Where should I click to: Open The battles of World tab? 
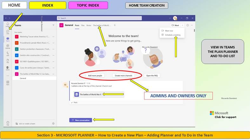102,25
